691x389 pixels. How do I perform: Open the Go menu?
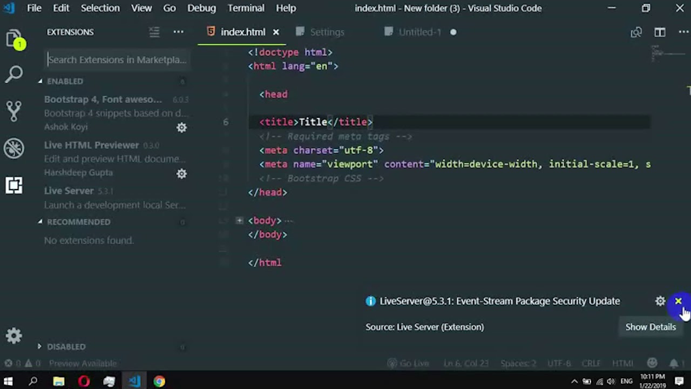point(170,8)
